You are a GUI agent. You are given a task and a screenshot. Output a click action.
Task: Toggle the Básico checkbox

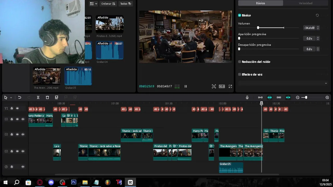point(240,15)
